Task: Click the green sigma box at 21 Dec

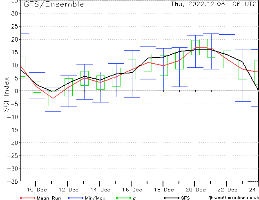Action: coord(211,48)
